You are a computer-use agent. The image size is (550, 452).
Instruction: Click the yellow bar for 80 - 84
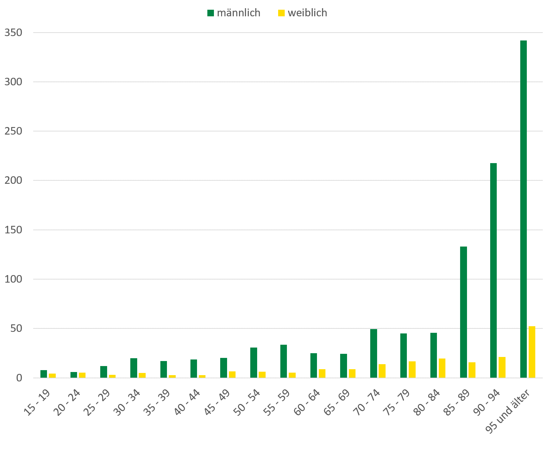442,368
